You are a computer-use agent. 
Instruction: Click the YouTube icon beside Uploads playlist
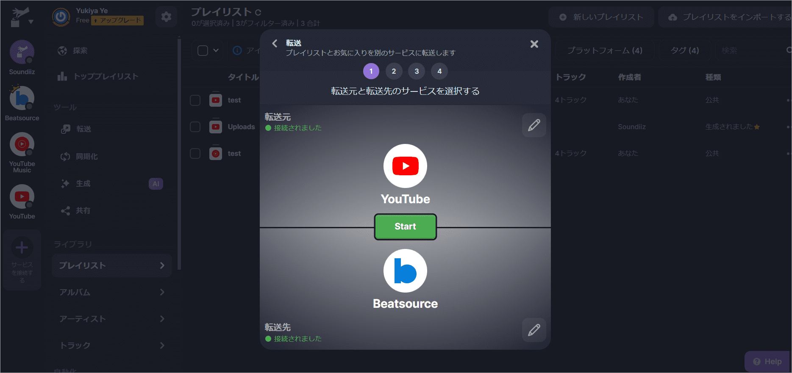point(216,127)
